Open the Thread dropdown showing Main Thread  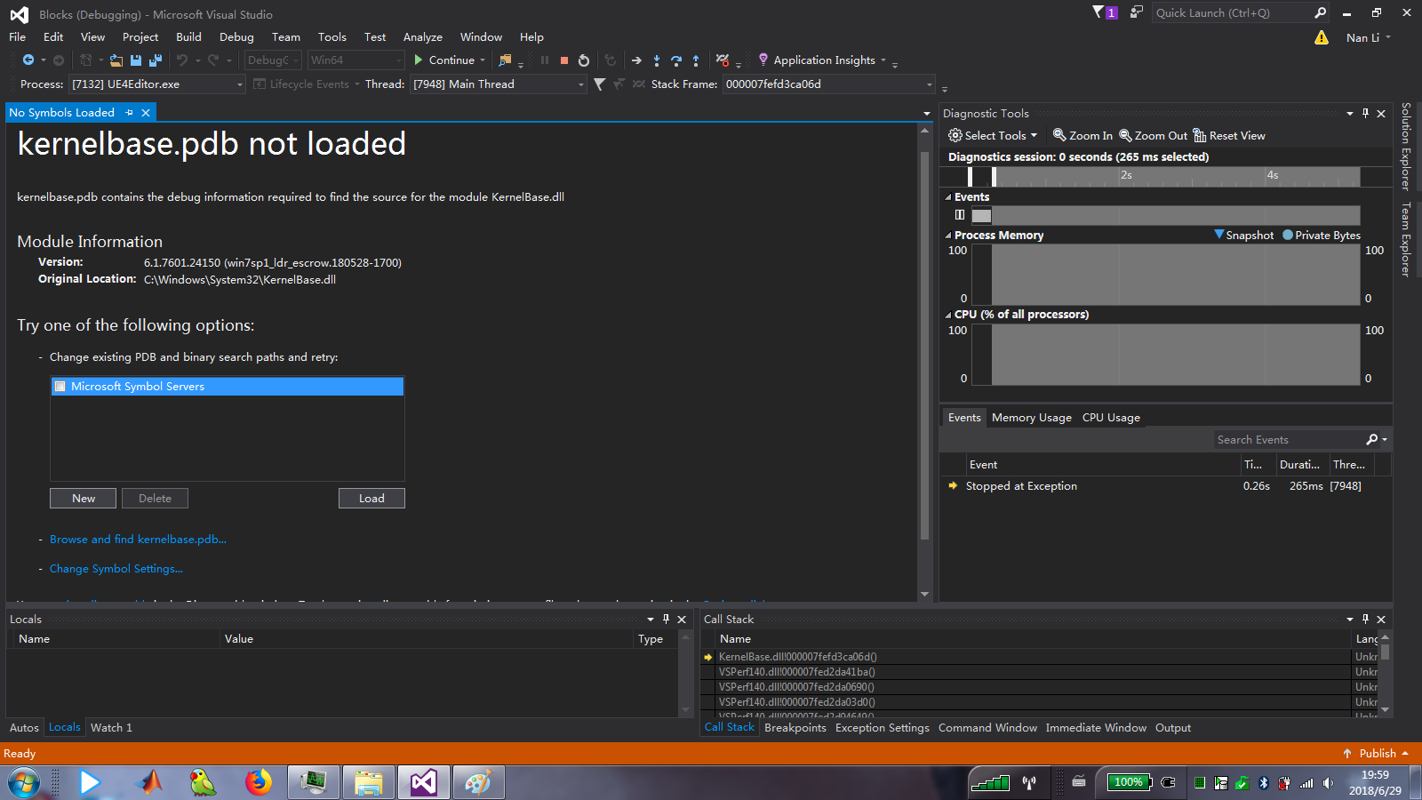(x=580, y=84)
